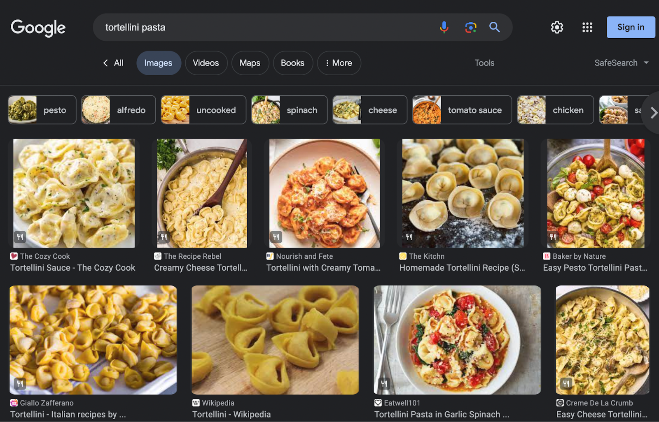The height and width of the screenshot is (422, 659).
Task: Click the Wikipedia favicon
Action: pyautogui.click(x=196, y=403)
